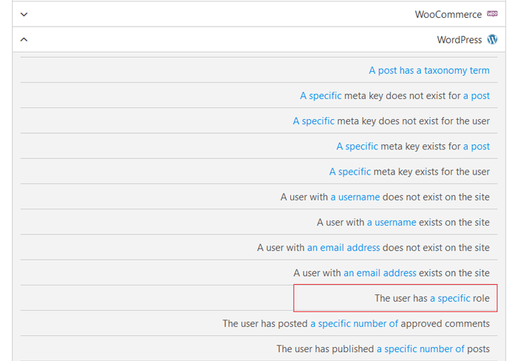Expand the WooCommerce section chevron
Image resolution: width=518 pixels, height=361 pixels.
[24, 14]
